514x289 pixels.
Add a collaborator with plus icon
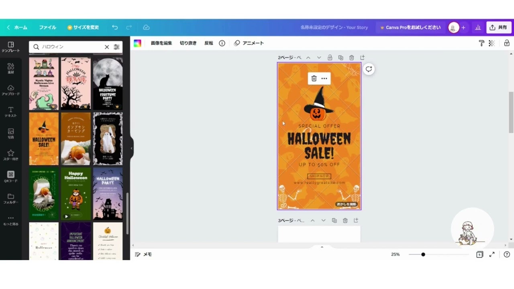(x=463, y=27)
